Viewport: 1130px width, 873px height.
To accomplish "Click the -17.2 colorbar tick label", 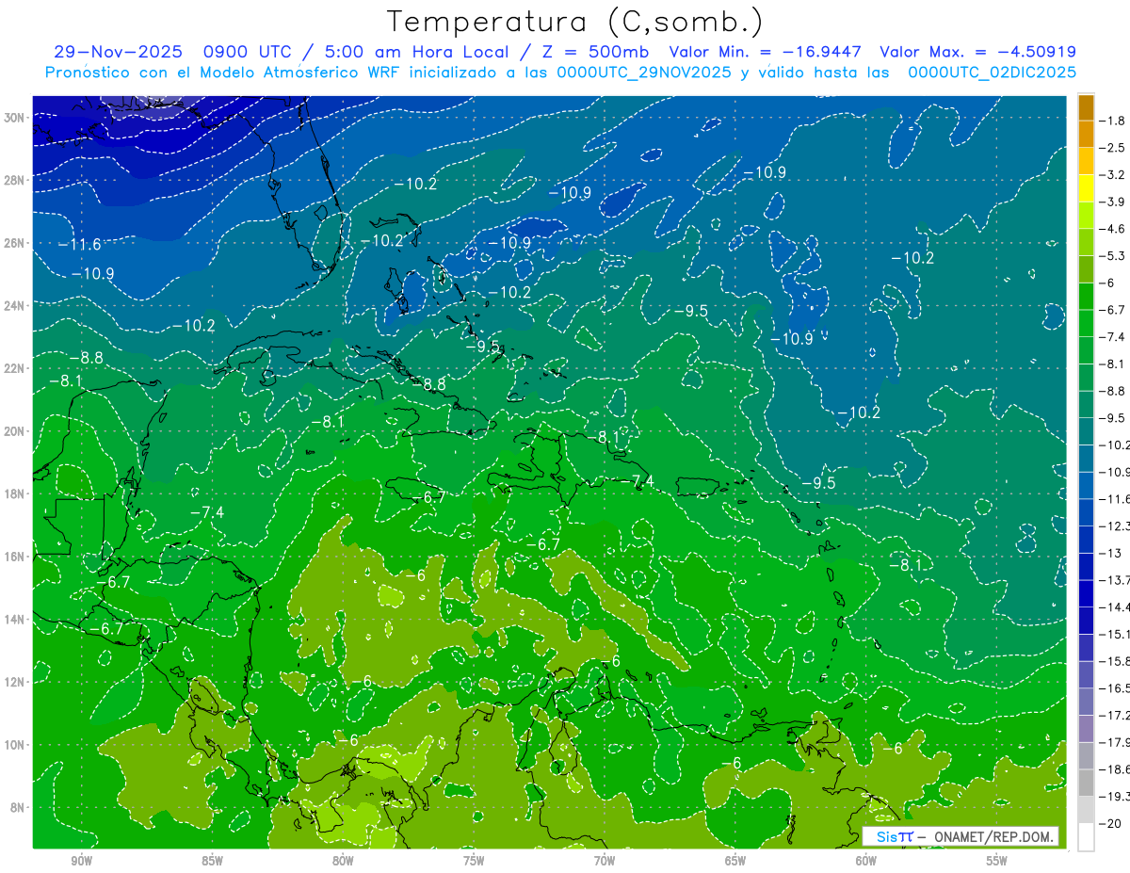I will 1115,715.
